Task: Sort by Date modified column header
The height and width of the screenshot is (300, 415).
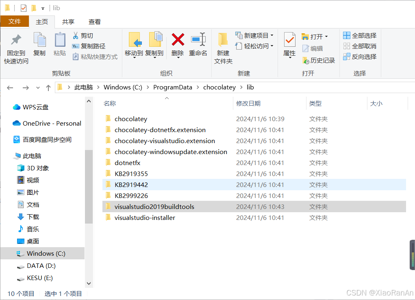Action: pyautogui.click(x=270, y=104)
